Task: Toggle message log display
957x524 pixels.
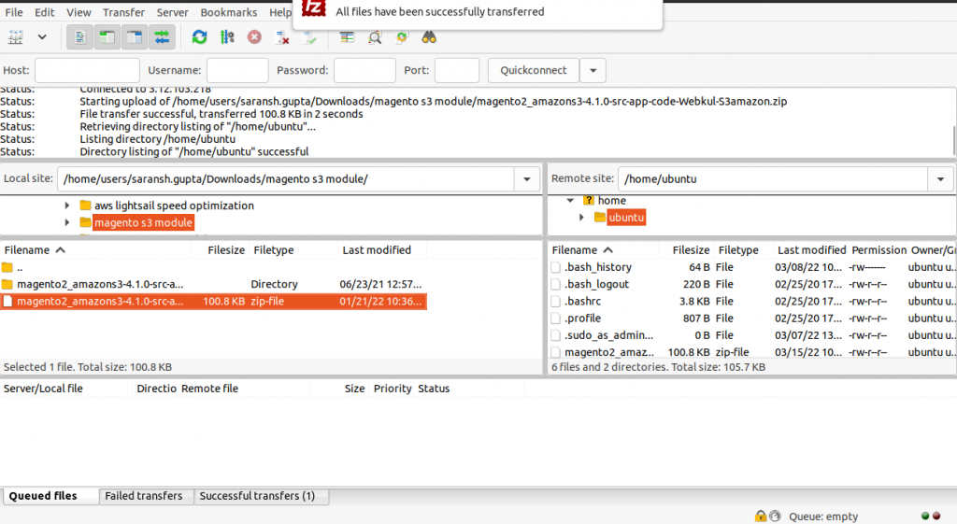Action: click(x=80, y=37)
